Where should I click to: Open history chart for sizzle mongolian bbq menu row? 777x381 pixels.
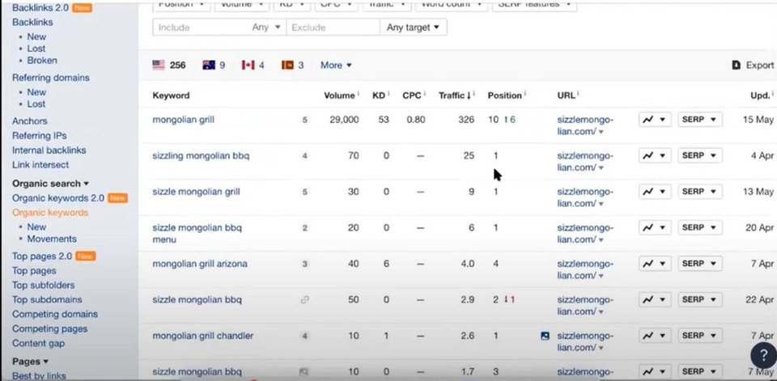[655, 227]
